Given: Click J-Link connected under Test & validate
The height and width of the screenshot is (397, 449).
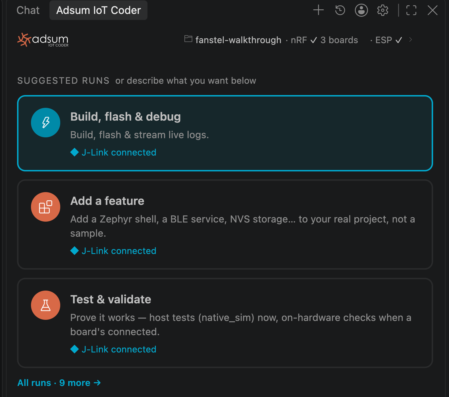Looking at the screenshot, I should pos(113,349).
